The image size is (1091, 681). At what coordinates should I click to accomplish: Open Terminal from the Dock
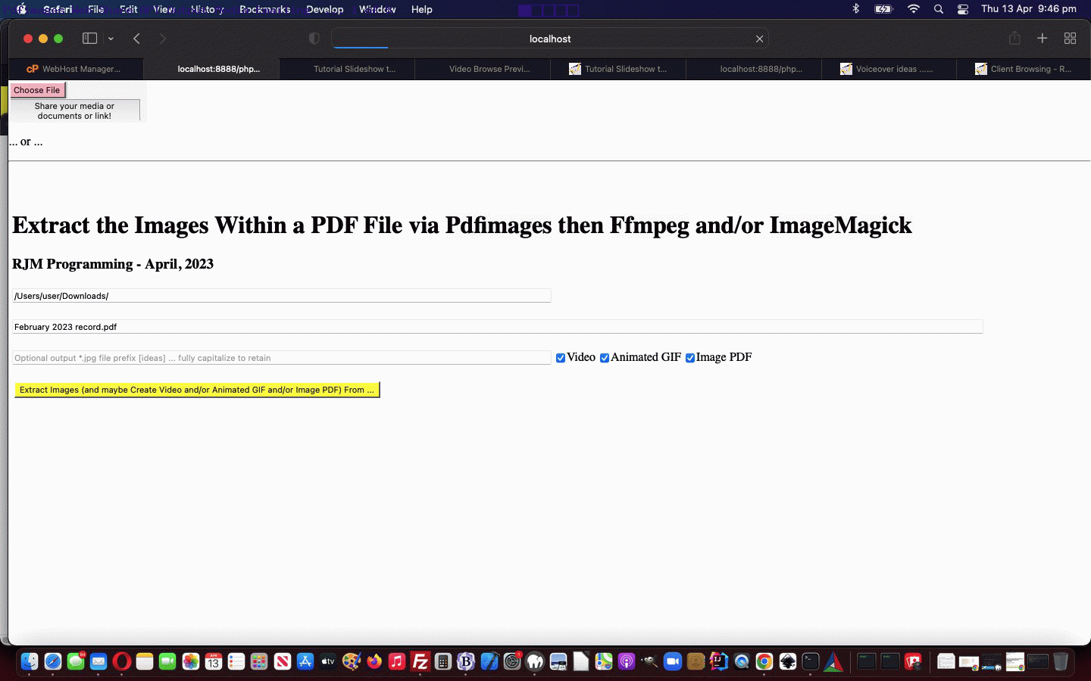pos(811,661)
